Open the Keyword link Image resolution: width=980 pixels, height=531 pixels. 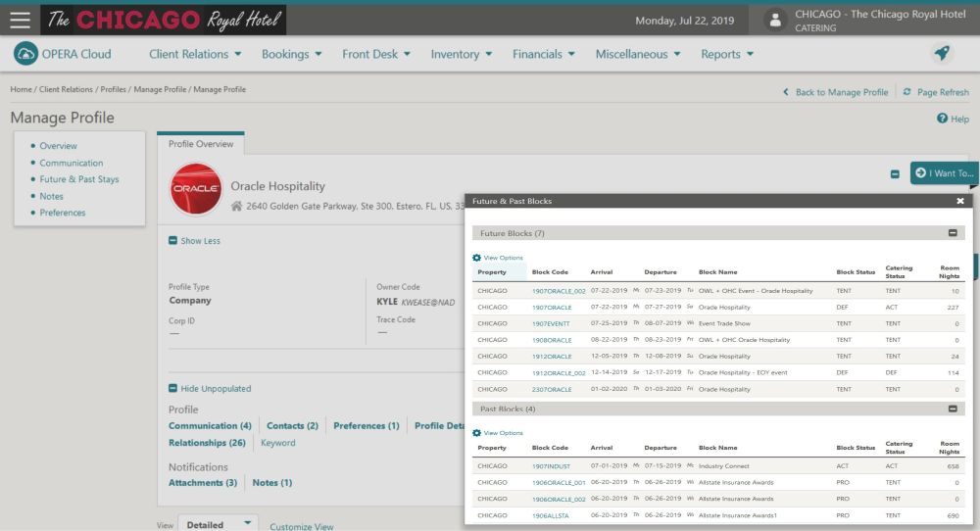click(278, 442)
